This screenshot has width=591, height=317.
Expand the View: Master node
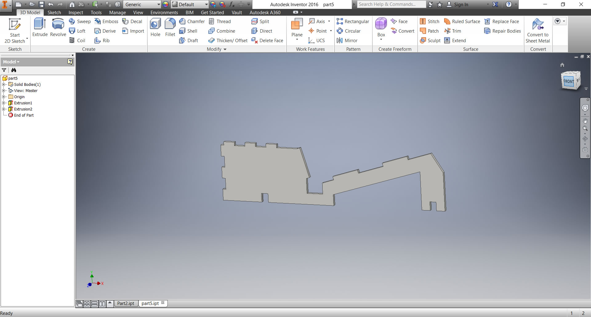(3, 90)
